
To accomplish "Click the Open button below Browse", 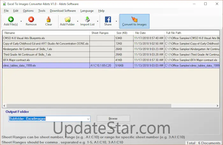I will [x=113, y=127].
